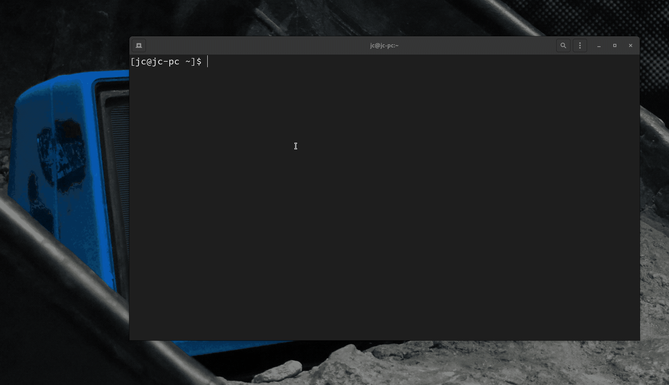Minimize the terminal window

(599, 45)
